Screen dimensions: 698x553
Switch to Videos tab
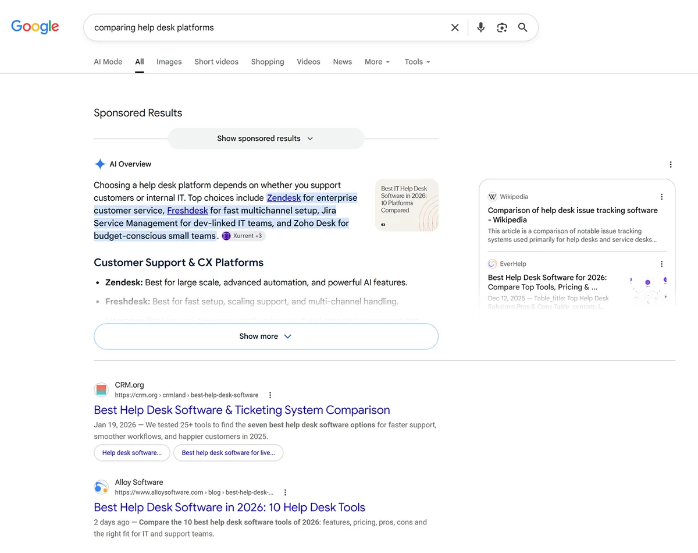[x=308, y=62]
